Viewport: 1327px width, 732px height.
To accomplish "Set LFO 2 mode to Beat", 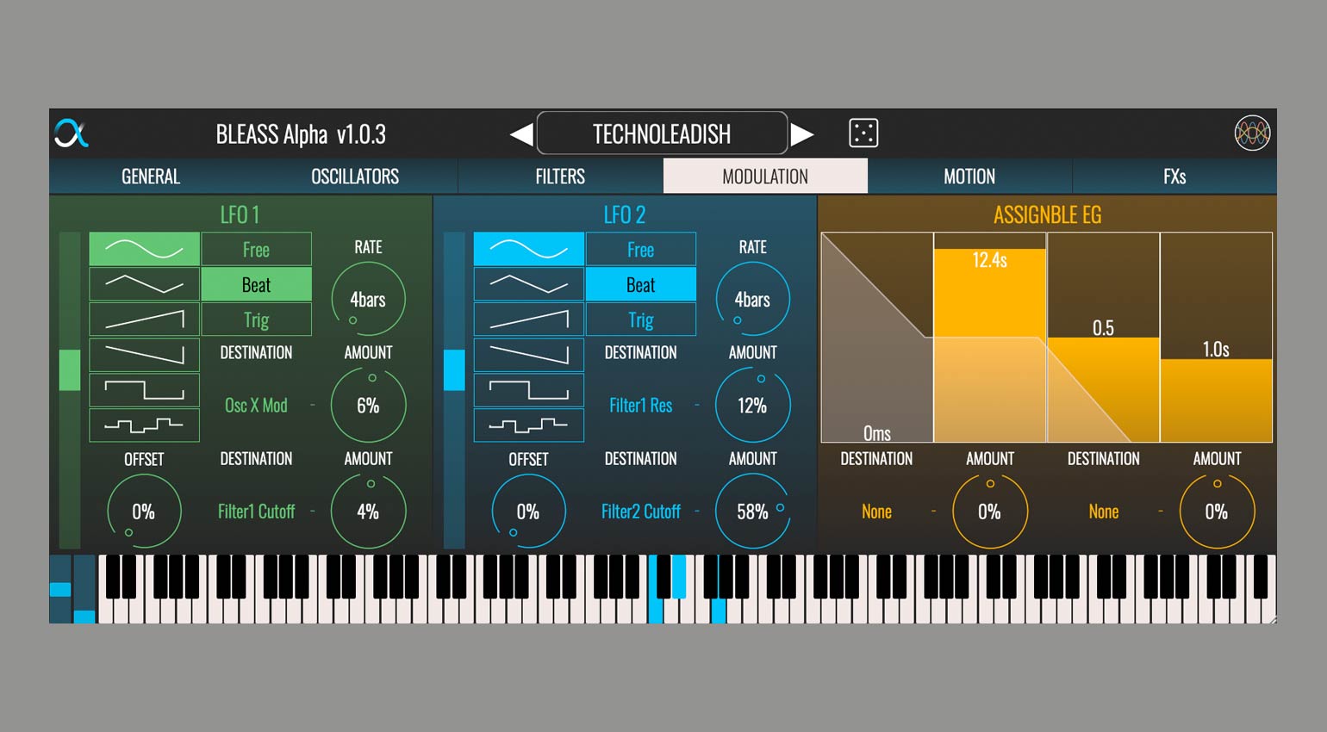I will click(x=640, y=284).
